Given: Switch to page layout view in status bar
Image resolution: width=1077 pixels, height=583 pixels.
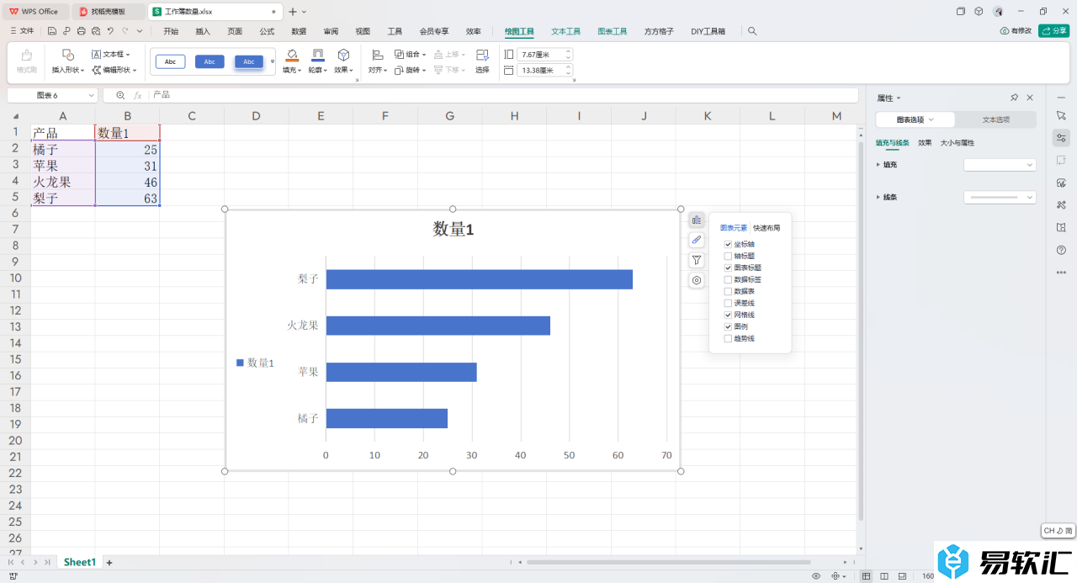Looking at the screenshot, I should click(886, 576).
